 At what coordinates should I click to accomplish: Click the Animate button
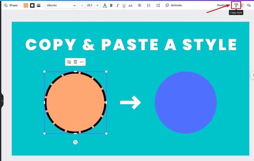(x=174, y=5)
